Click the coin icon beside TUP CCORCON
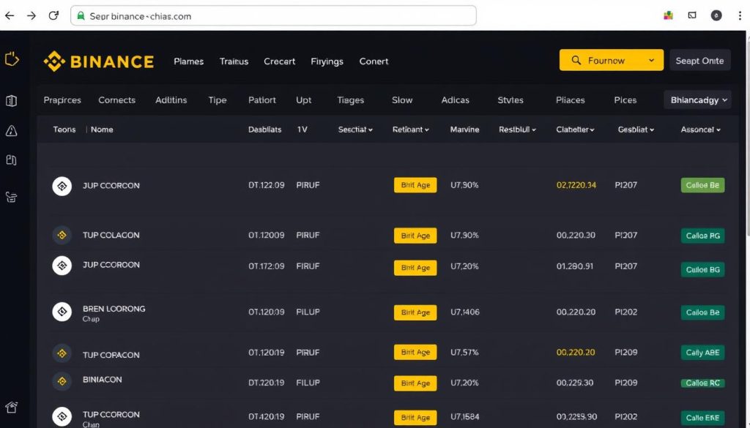Image resolution: width=750 pixels, height=428 pixels. (x=62, y=416)
